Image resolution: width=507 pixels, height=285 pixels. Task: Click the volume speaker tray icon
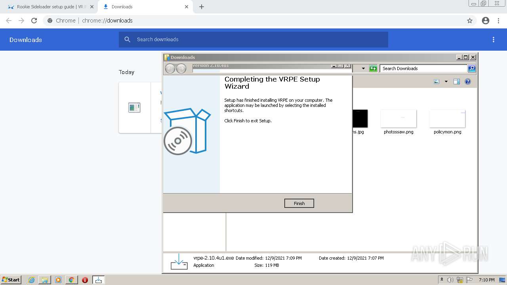(450, 280)
